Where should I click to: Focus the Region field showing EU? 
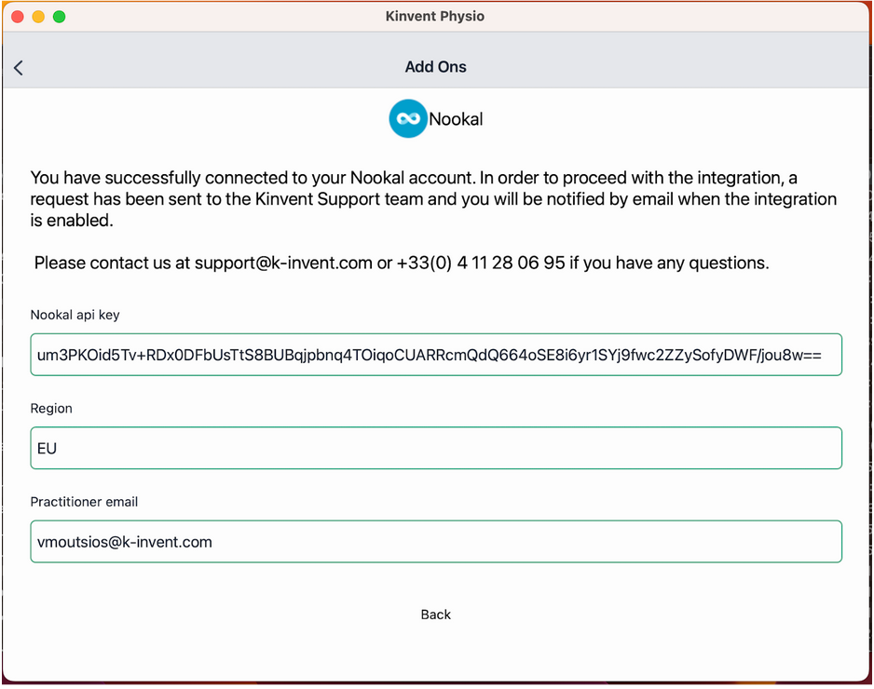pyautogui.click(x=436, y=449)
